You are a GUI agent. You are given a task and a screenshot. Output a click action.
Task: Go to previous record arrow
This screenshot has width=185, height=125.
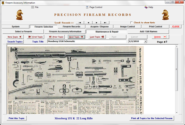coord(88,23)
